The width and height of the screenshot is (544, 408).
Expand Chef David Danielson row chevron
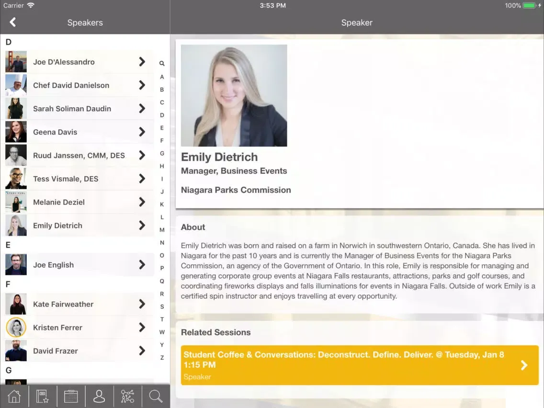coord(142,85)
